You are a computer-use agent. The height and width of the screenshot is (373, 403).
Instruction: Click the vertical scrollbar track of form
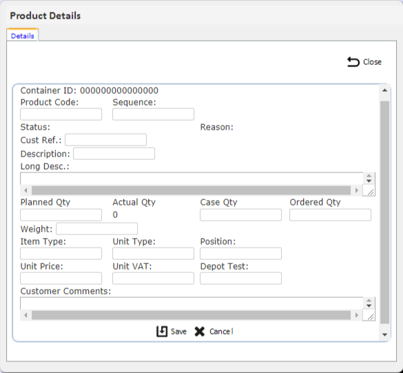(385, 212)
